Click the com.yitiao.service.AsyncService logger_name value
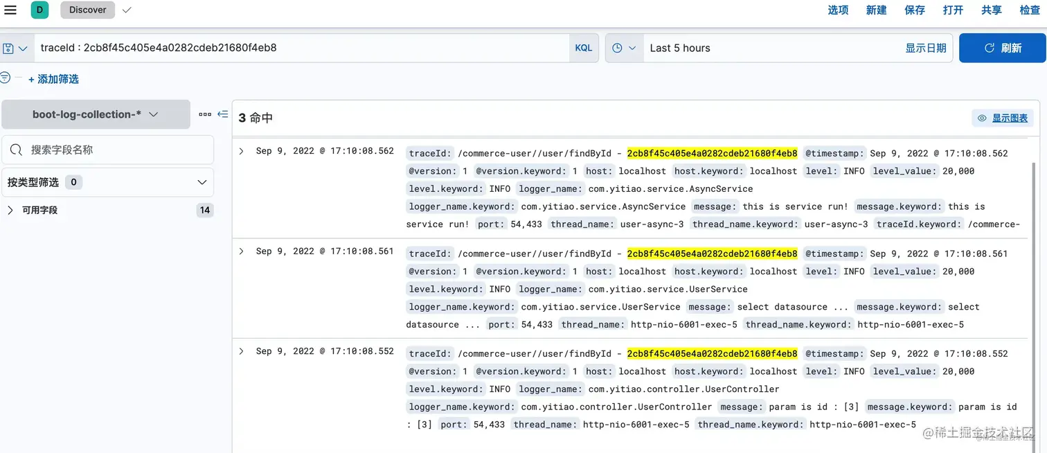Image resolution: width=1047 pixels, height=453 pixels. [670, 188]
